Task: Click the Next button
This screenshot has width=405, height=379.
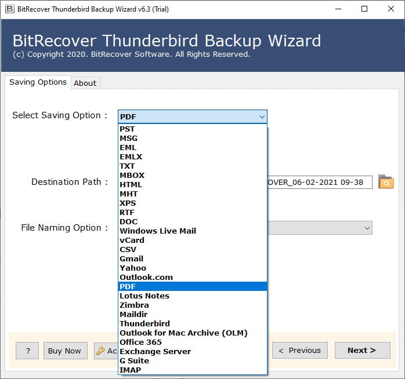Action: pos(363,351)
